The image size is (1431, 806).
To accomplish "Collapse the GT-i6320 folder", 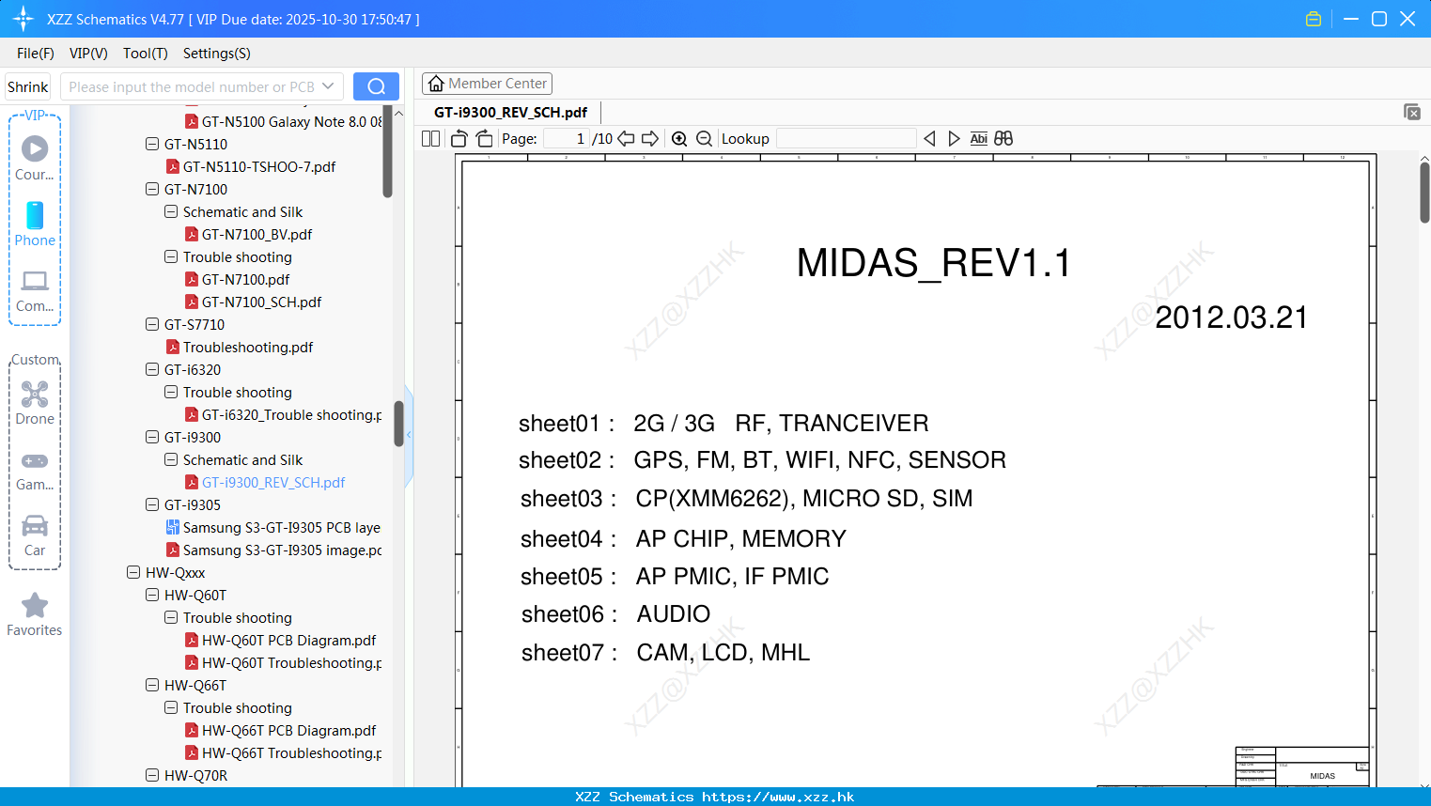I will [x=152, y=369].
